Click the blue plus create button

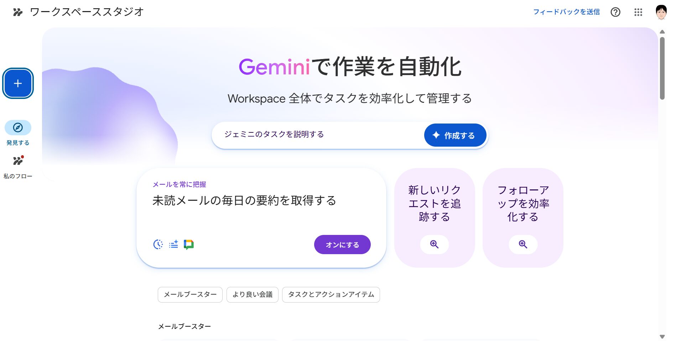pos(18,83)
